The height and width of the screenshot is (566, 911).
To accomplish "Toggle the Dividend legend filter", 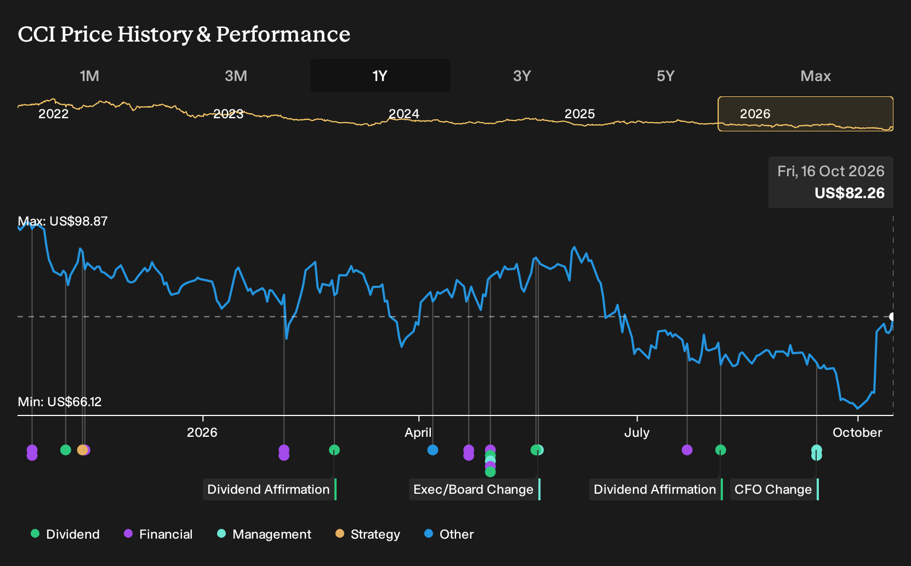I will tap(65, 534).
